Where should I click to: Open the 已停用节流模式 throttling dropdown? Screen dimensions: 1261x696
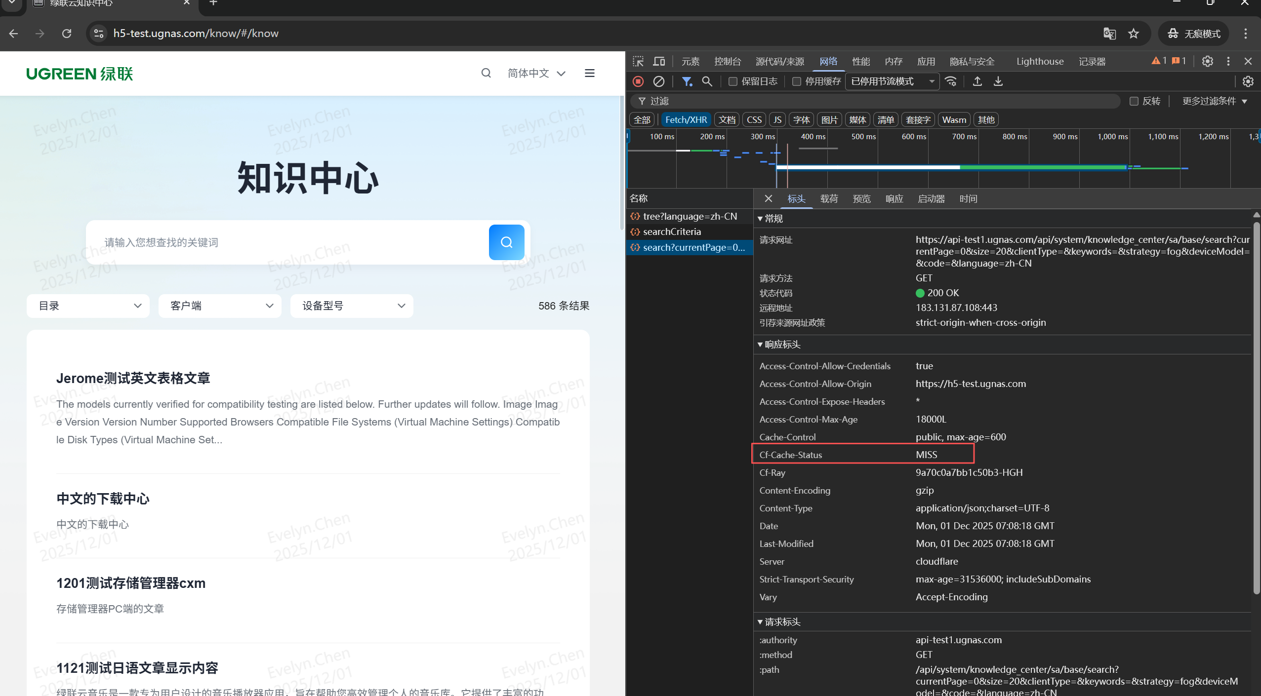(892, 81)
